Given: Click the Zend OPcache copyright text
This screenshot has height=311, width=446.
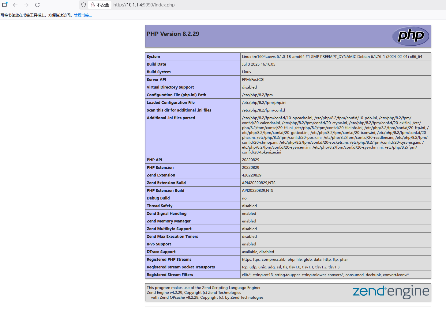Looking at the screenshot, I should click(207, 298).
